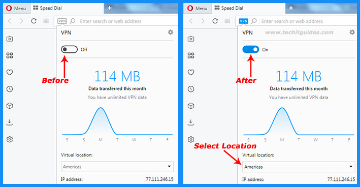Click IP address 77.111.246.15 in left panel
360x187 pixels.
pos(159,179)
